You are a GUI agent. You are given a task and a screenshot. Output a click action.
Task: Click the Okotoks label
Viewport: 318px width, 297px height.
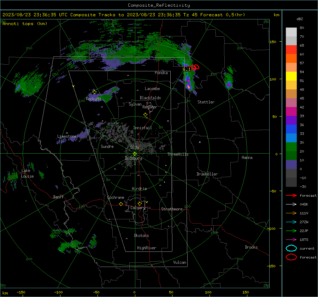[141, 236]
